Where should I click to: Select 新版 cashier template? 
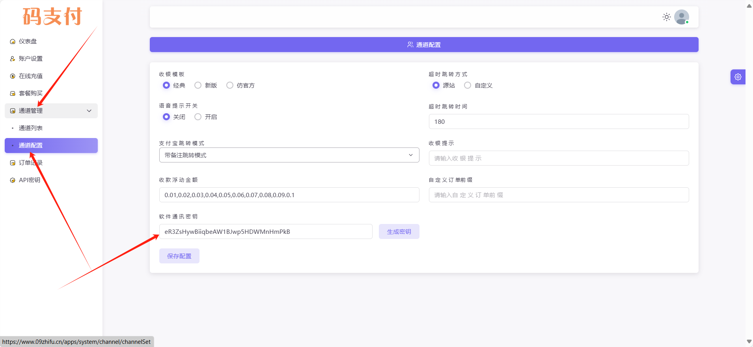tap(198, 85)
